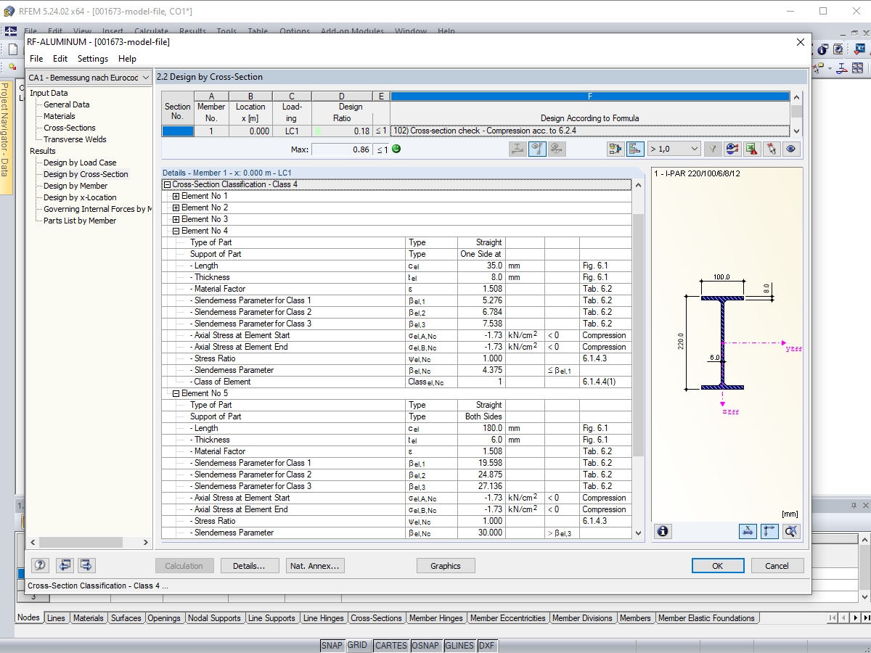Toggle dimensions display icon under preview
Screen dimensions: 871x653
[x=748, y=531]
